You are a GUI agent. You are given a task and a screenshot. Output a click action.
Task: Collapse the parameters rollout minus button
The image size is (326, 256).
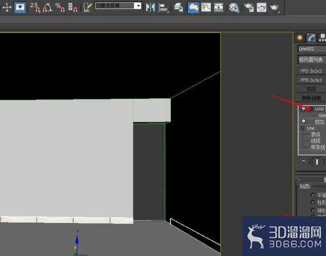300,179
